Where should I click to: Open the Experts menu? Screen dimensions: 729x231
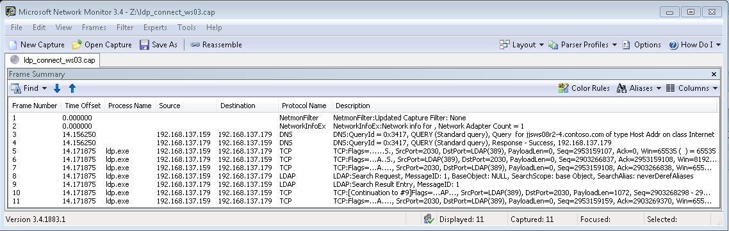(x=155, y=28)
